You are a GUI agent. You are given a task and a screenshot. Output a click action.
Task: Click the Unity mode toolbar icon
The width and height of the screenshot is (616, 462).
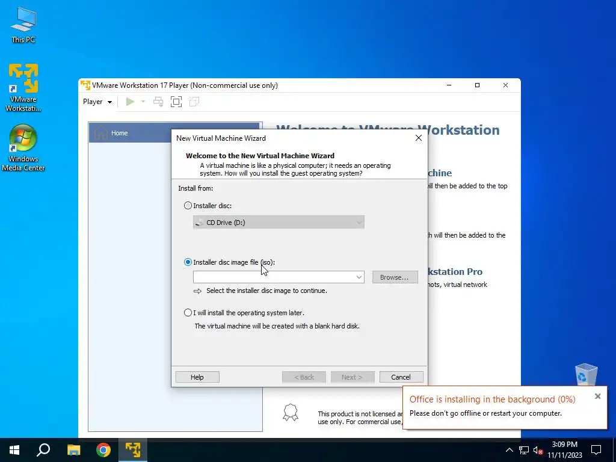pyautogui.click(x=194, y=102)
